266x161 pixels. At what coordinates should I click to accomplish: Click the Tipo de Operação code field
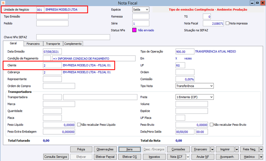pyautogui.click(x=185, y=52)
